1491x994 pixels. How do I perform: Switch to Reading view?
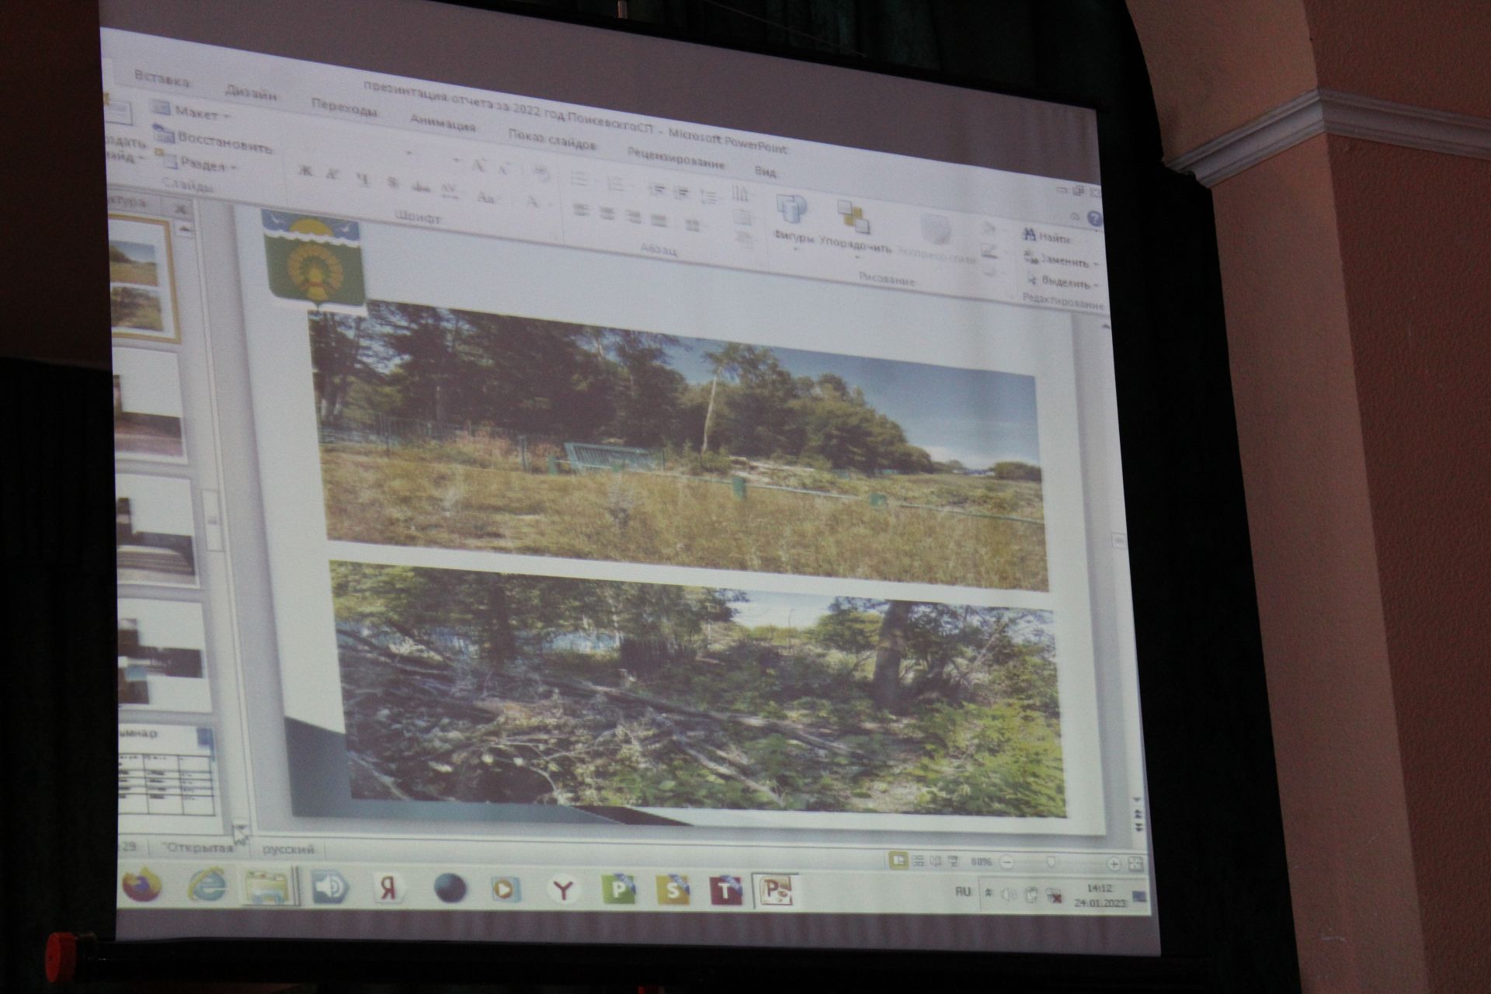936,861
